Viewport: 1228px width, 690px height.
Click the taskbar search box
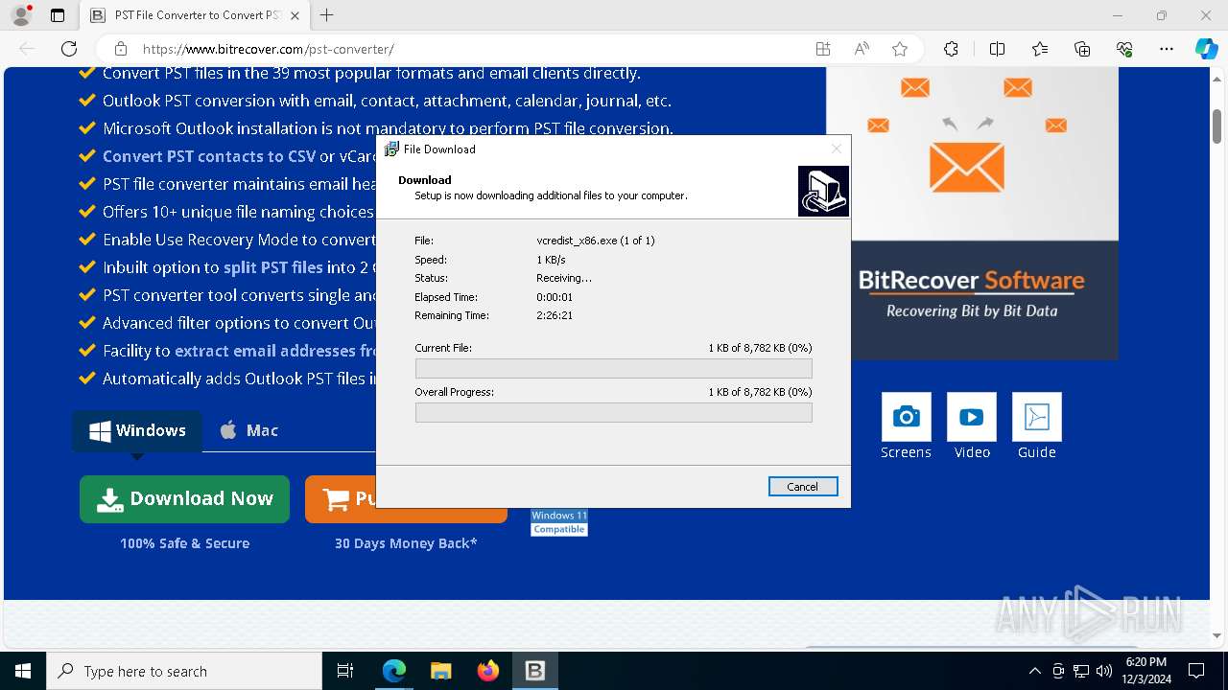[x=184, y=671]
